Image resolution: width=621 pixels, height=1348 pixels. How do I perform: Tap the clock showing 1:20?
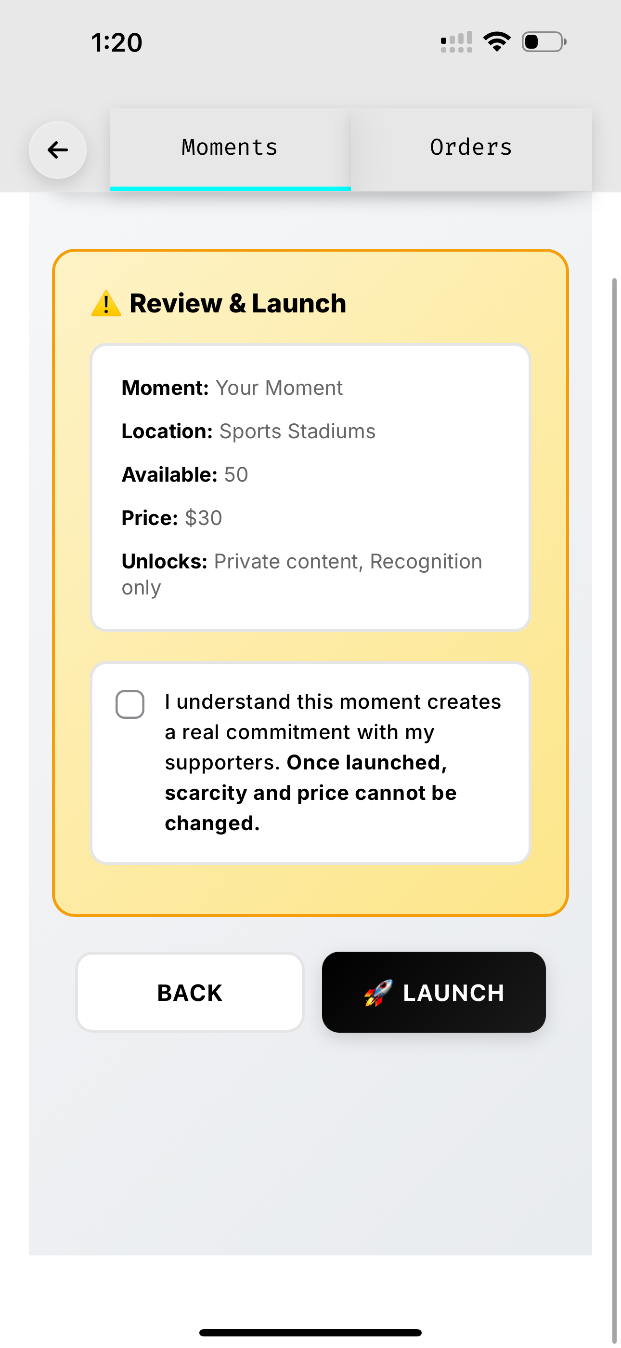coord(116,42)
